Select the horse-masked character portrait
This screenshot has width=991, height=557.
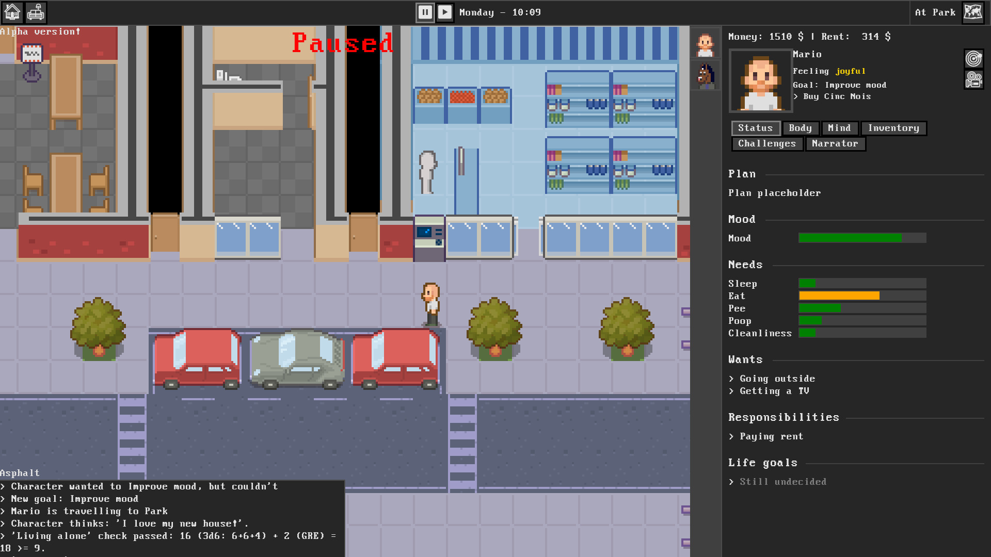(705, 75)
